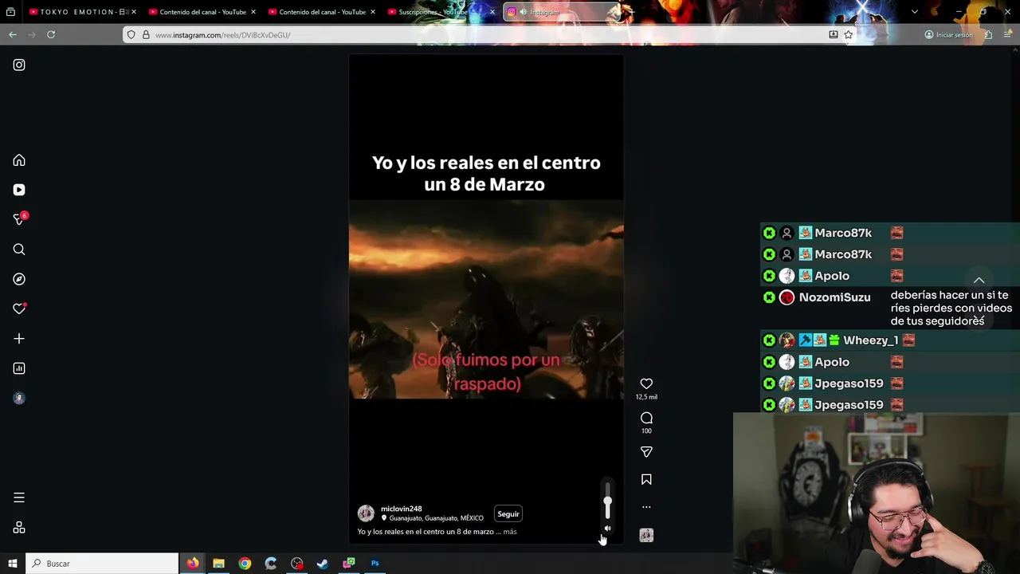Screen dimensions: 1020x574
Task: Open your profile avatar in the sidebar
Action: 19,399
